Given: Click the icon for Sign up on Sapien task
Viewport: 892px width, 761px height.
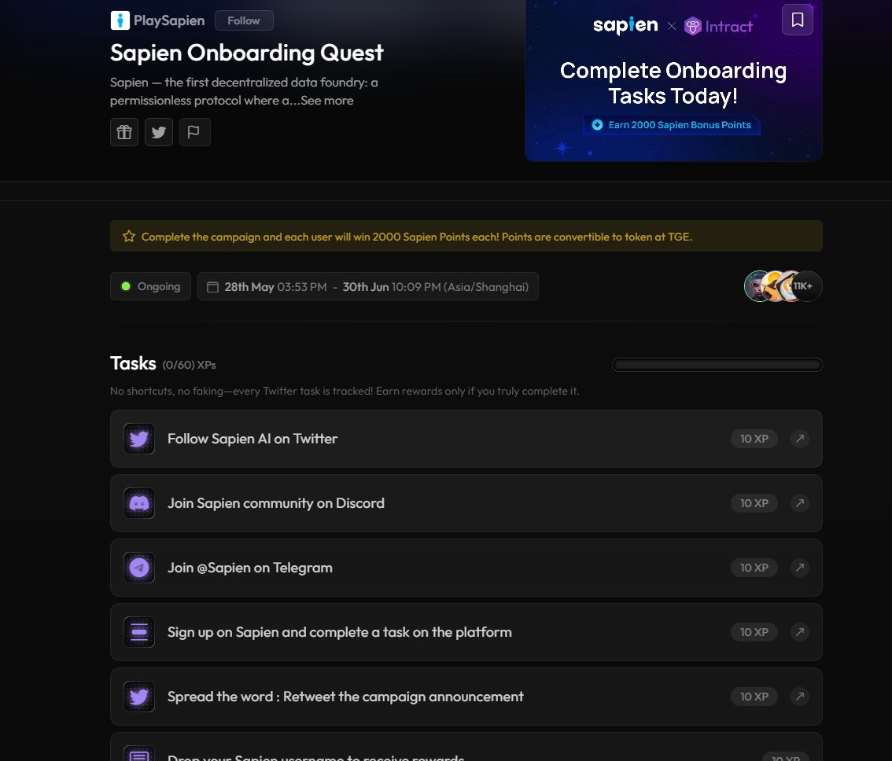Looking at the screenshot, I should click(x=139, y=632).
